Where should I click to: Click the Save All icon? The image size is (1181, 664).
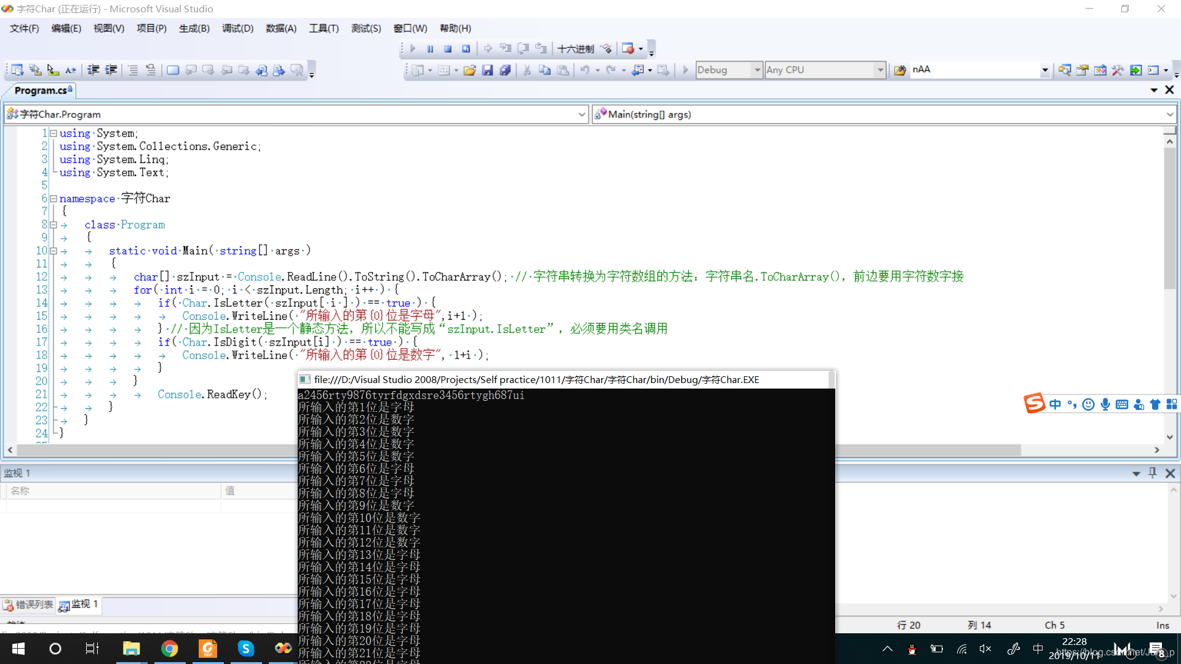click(x=505, y=70)
